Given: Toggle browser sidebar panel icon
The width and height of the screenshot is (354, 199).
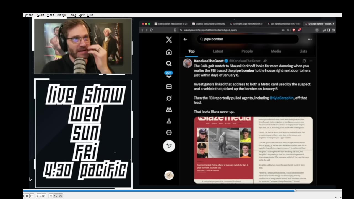Looking at the screenshot, I should [x=329, y=30].
